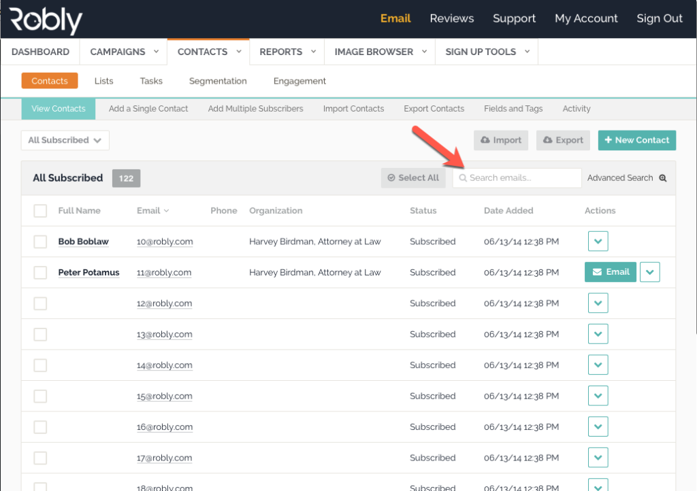Click the Export download icon
Image resolution: width=697 pixels, height=491 pixels.
point(549,140)
